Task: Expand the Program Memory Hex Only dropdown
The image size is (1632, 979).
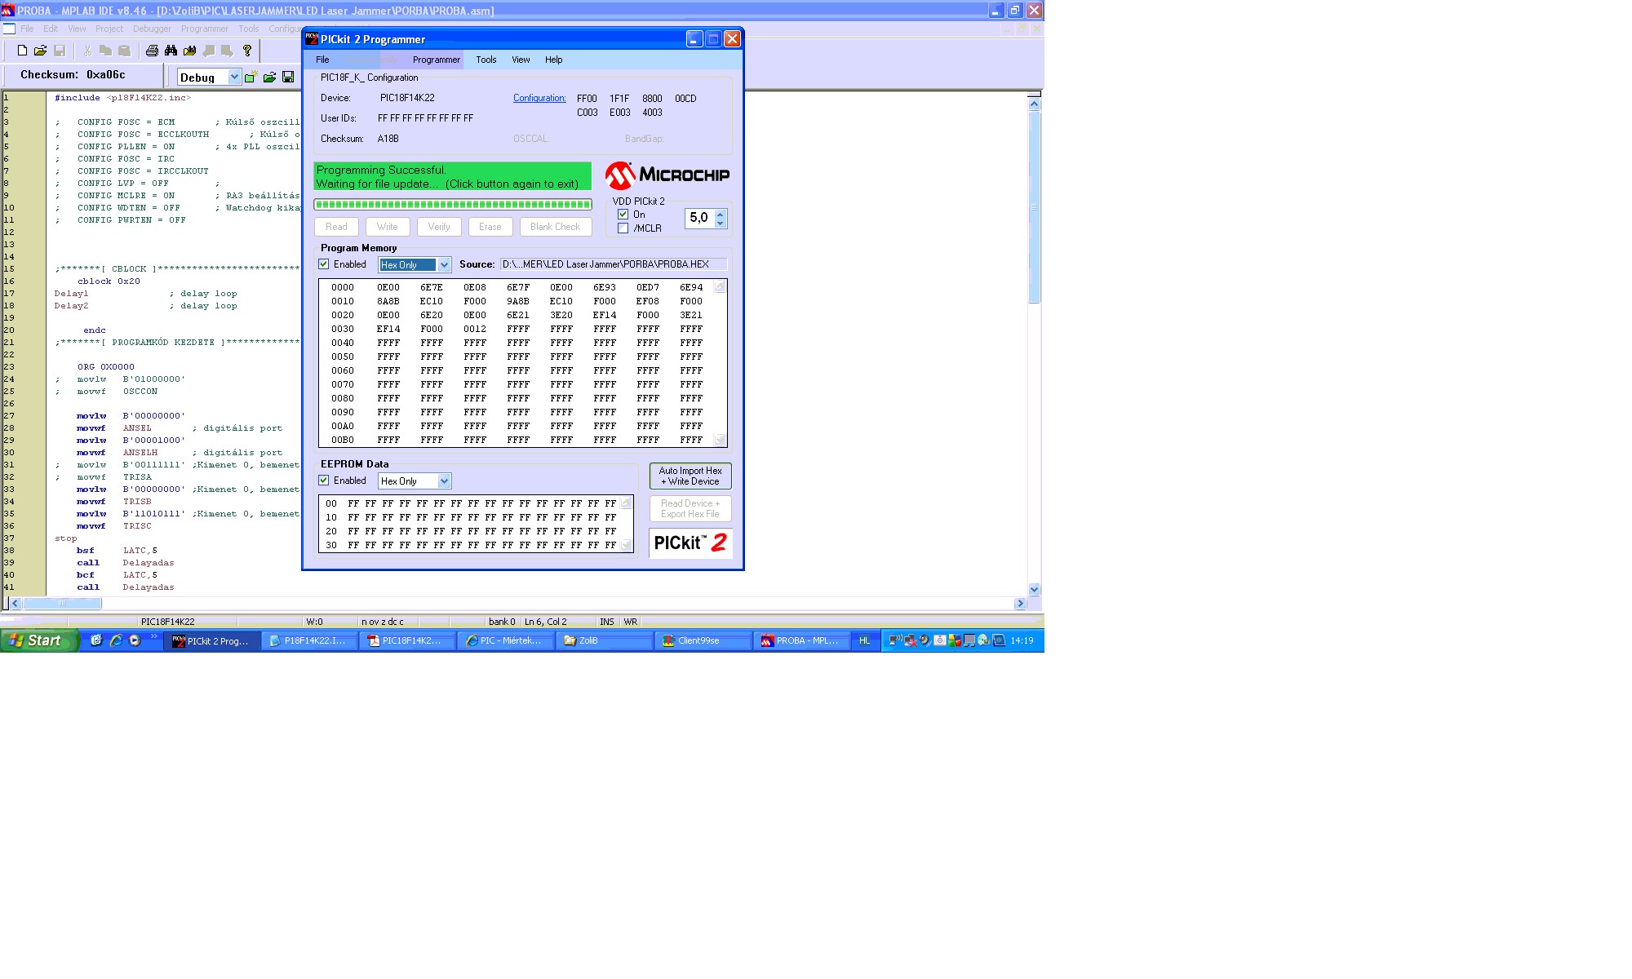Action: click(444, 264)
